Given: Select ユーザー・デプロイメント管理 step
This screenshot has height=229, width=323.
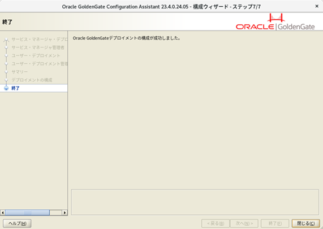Looking at the screenshot, I should point(40,64).
